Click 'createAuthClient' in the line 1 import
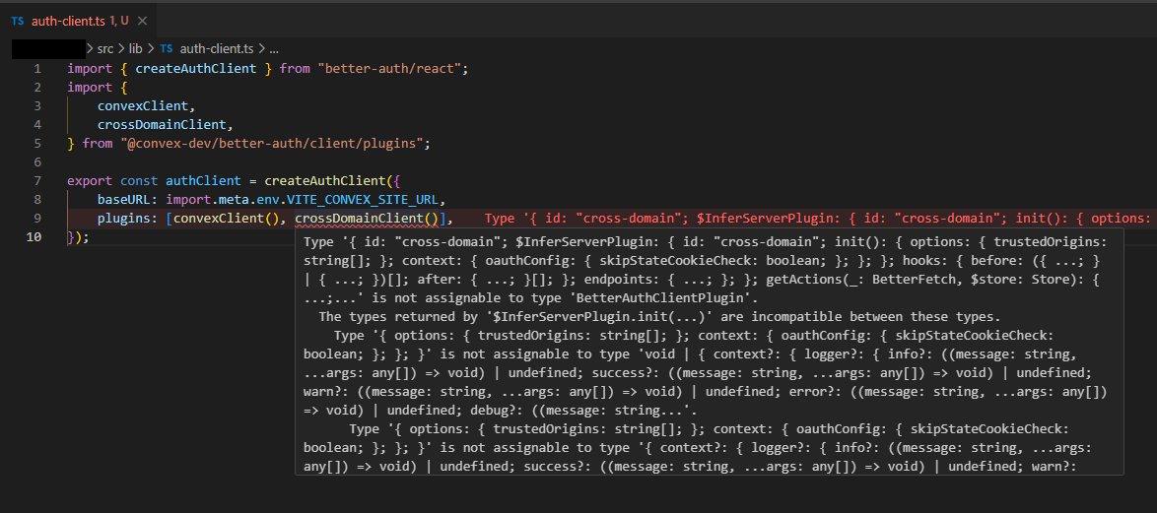1157x513 pixels. 195,69
